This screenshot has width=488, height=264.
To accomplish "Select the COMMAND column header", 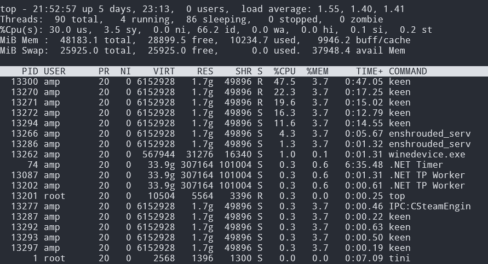I will pyautogui.click(x=407, y=71).
